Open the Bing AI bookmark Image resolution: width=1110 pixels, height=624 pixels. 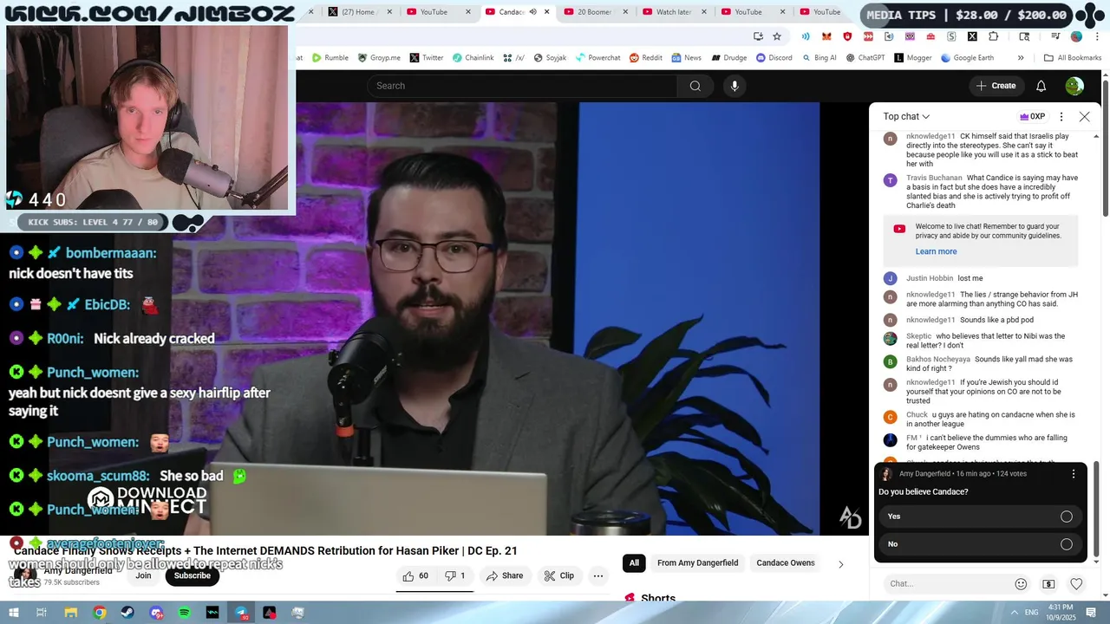(x=819, y=58)
